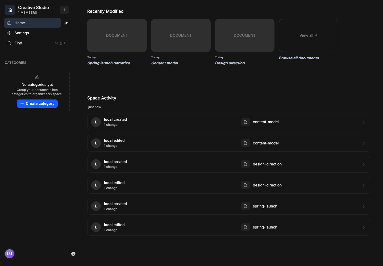Click the Design direction title link
The image size is (383, 266).
230,63
